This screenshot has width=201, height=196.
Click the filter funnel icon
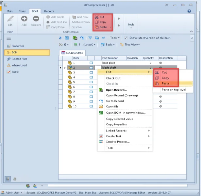(x=91, y=38)
